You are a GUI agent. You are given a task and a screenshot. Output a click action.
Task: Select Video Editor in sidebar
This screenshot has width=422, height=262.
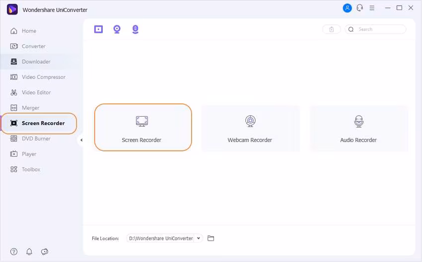[30, 92]
